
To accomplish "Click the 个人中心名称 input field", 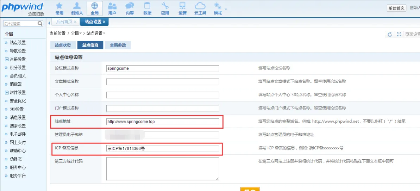I will coord(163,95).
